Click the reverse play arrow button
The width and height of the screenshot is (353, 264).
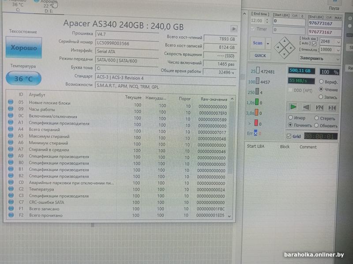click(306, 107)
